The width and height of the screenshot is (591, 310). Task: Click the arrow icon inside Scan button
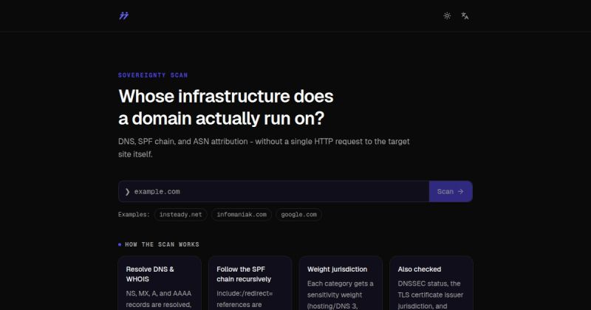(460, 191)
